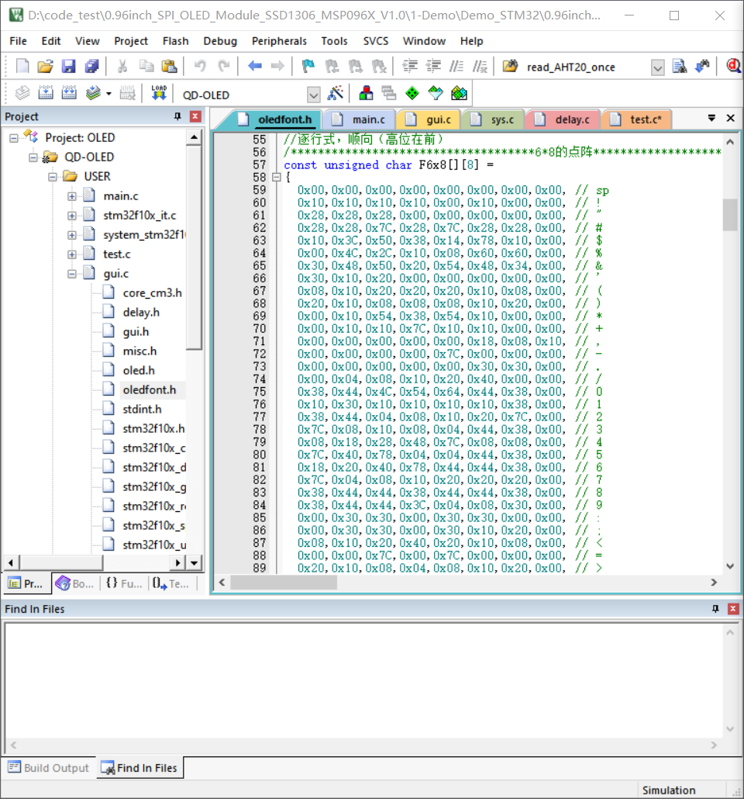This screenshot has width=744, height=799.
Task: Save all open documents
Action: 91,66
